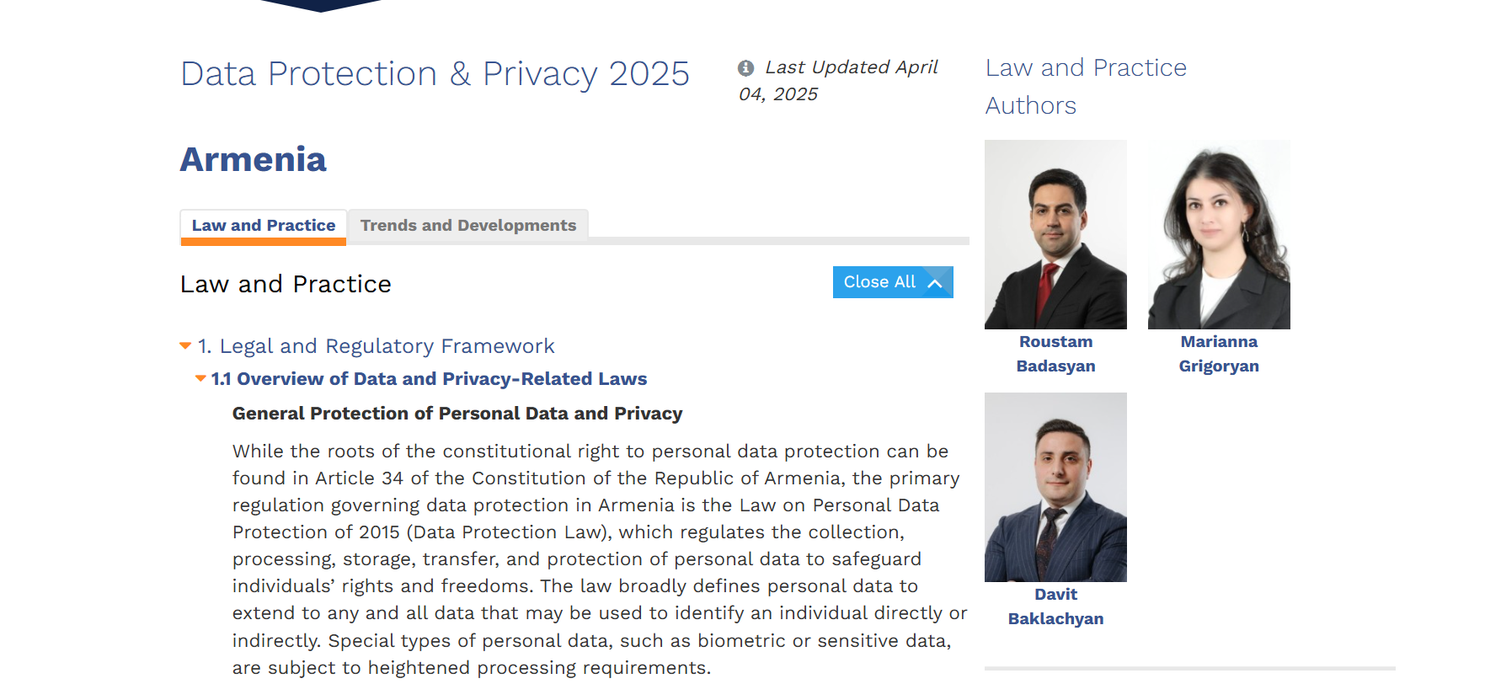1501x684 pixels.
Task: Open Marianna Grigoryan's author photo
Action: pos(1219,234)
